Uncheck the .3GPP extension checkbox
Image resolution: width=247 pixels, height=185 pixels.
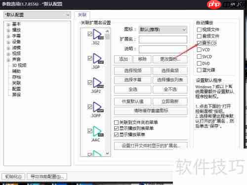(x=90, y=107)
